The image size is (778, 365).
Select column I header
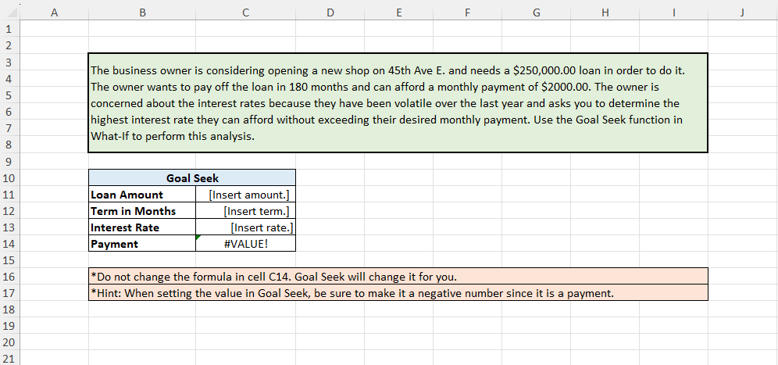(674, 13)
